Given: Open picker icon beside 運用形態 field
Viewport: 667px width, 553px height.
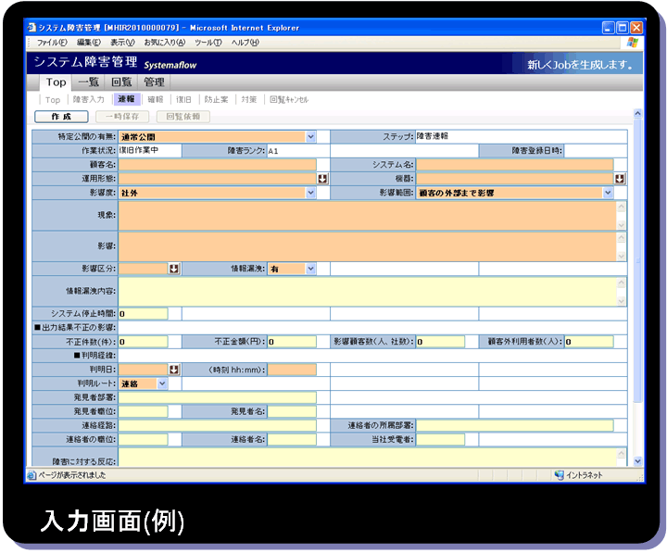Looking at the screenshot, I should point(322,179).
